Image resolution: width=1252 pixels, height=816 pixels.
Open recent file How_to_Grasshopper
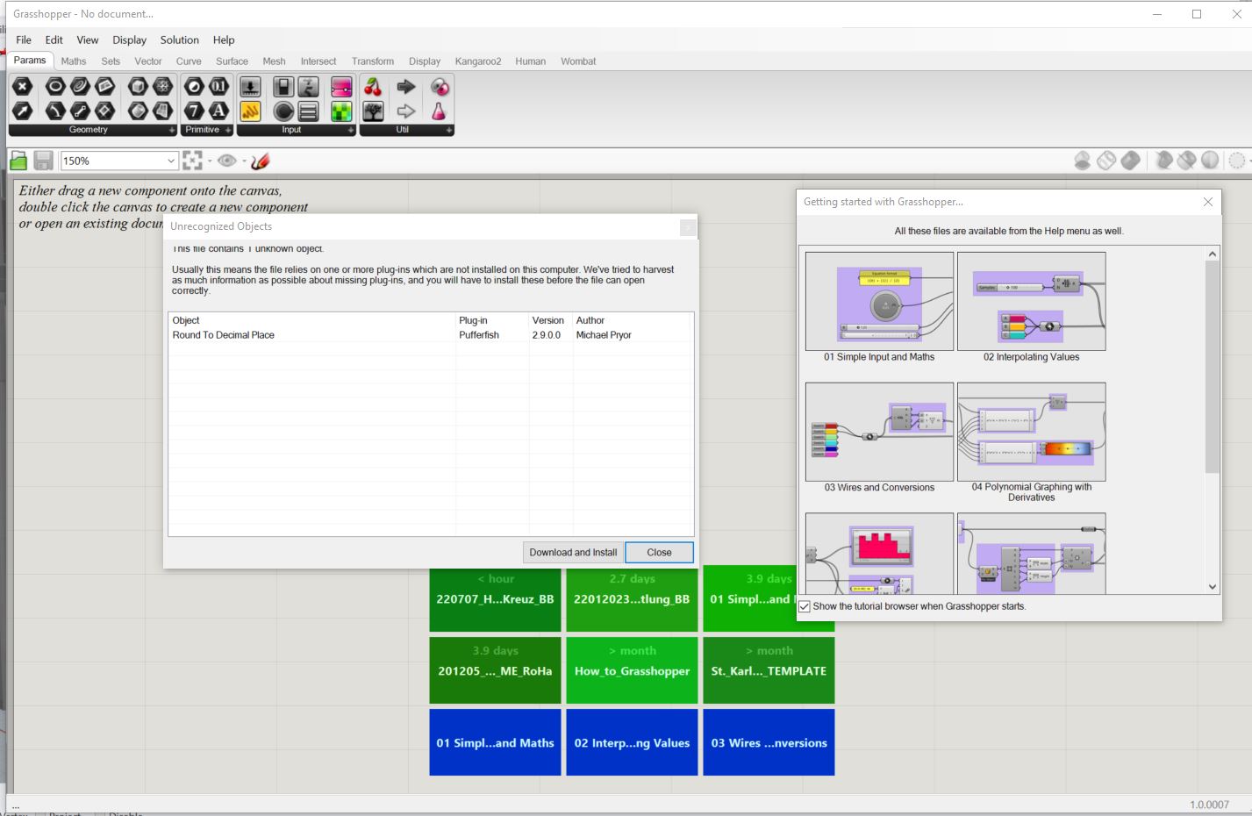(632, 670)
